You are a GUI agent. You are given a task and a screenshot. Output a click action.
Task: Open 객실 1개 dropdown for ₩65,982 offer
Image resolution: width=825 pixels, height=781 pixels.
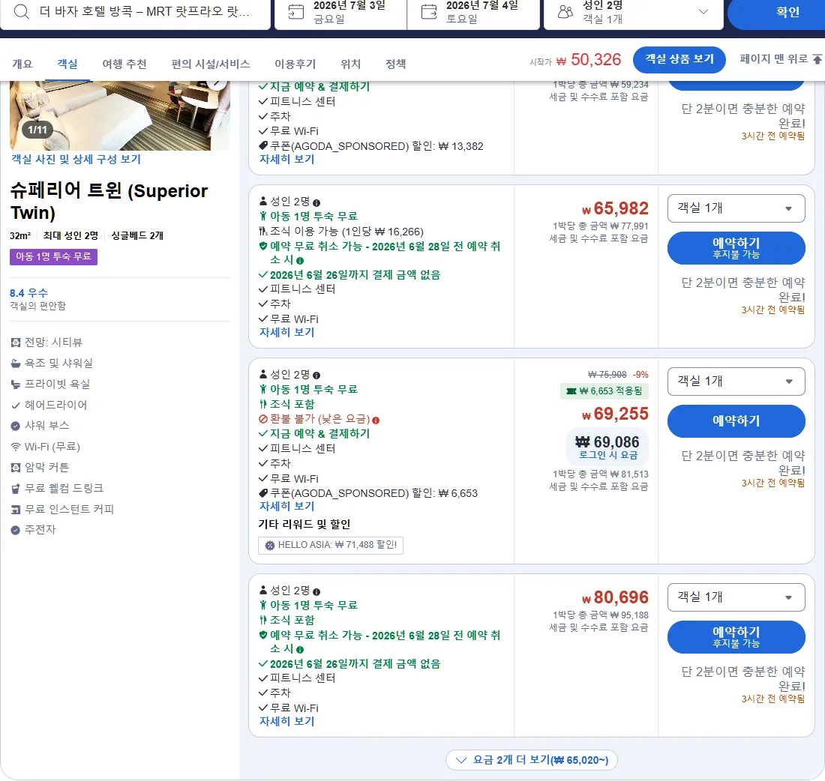point(736,208)
